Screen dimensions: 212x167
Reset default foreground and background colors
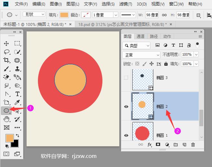(x=7, y=146)
